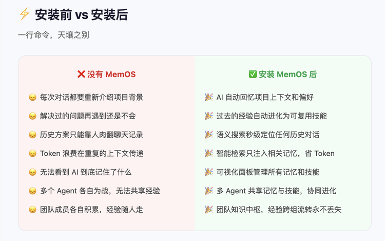Click the sad face next to Token 浪费在重复的上下文传递

pyautogui.click(x=32, y=154)
